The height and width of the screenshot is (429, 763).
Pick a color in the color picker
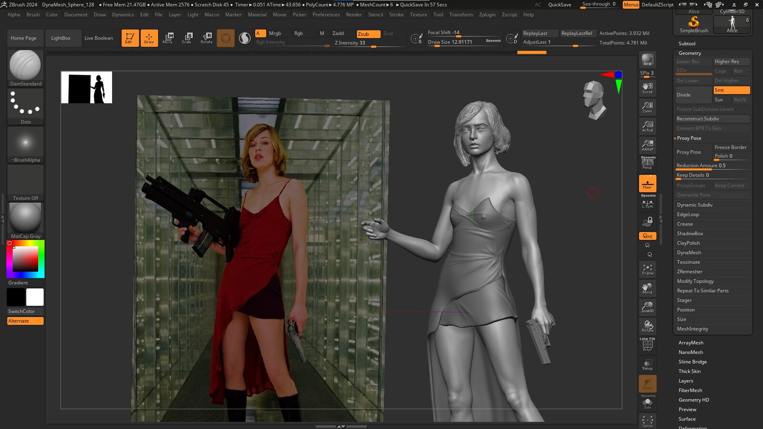[x=25, y=259]
